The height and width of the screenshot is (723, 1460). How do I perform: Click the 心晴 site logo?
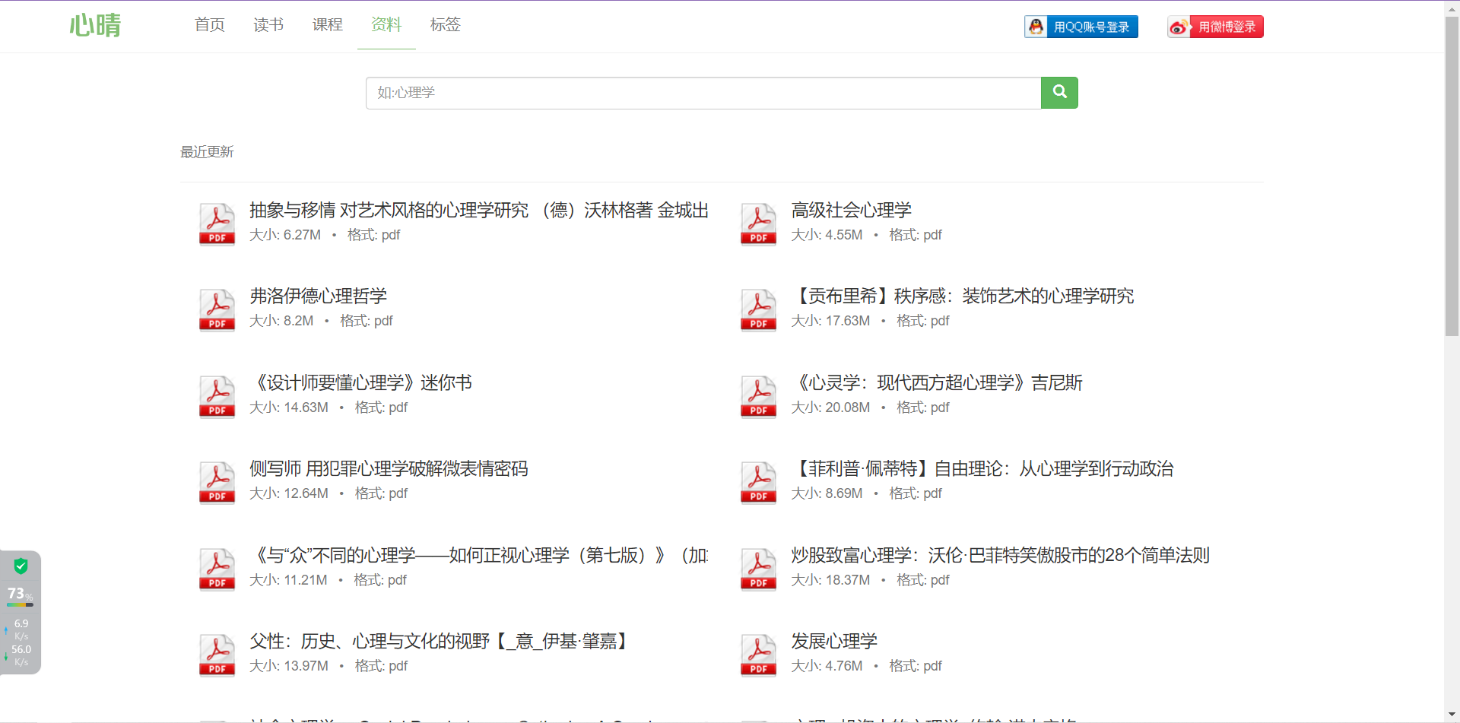click(x=95, y=25)
